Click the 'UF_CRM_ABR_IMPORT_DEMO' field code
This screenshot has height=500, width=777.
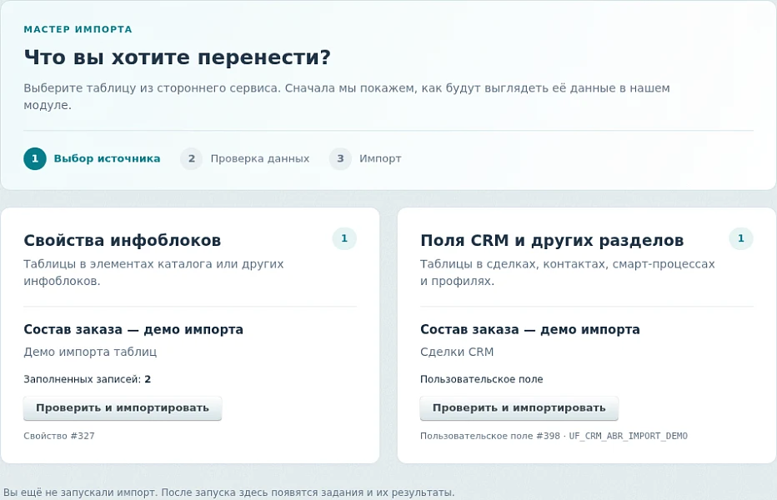629,436
